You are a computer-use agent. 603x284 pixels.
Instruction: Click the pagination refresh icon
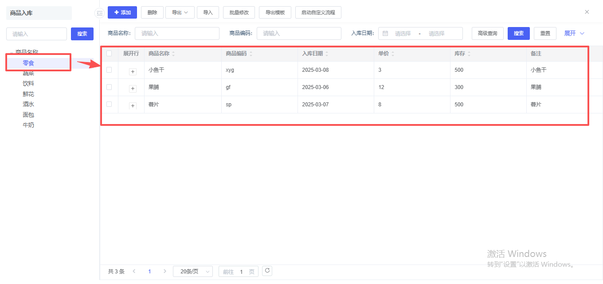click(x=267, y=271)
